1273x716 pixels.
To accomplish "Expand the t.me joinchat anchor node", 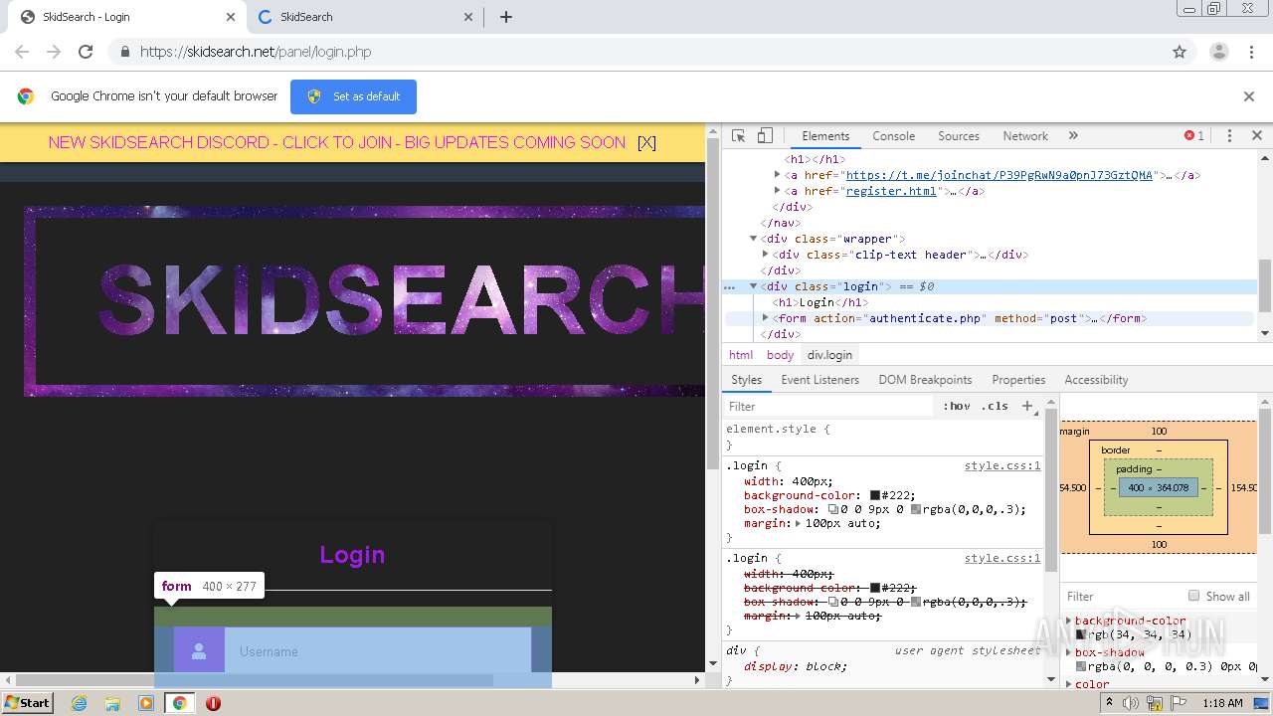I will click(777, 175).
